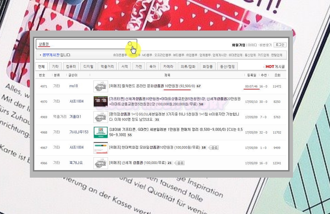The image size is (330, 214).
Task: Open the 휴대폰업체 link
Action: click(x=235, y=55)
